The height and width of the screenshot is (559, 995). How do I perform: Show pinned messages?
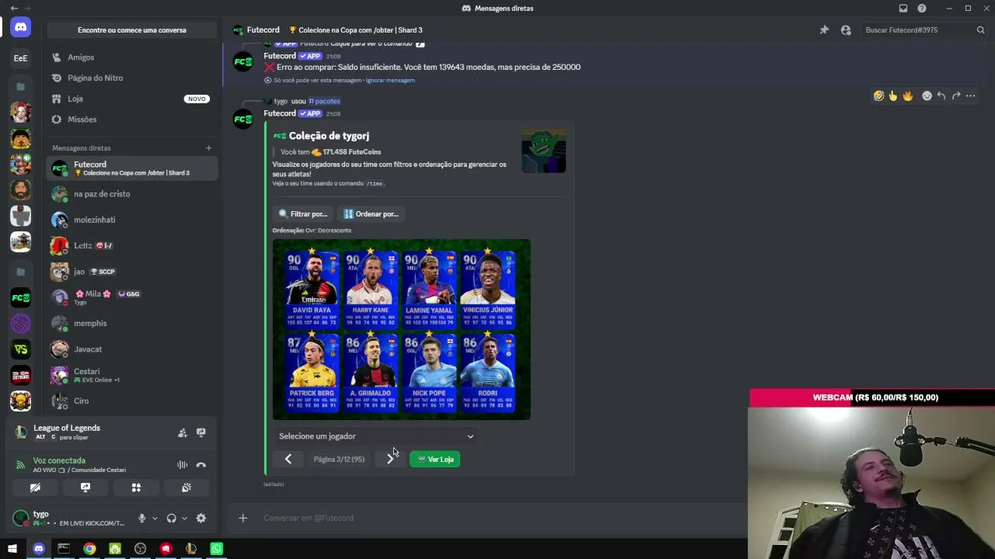[824, 30]
